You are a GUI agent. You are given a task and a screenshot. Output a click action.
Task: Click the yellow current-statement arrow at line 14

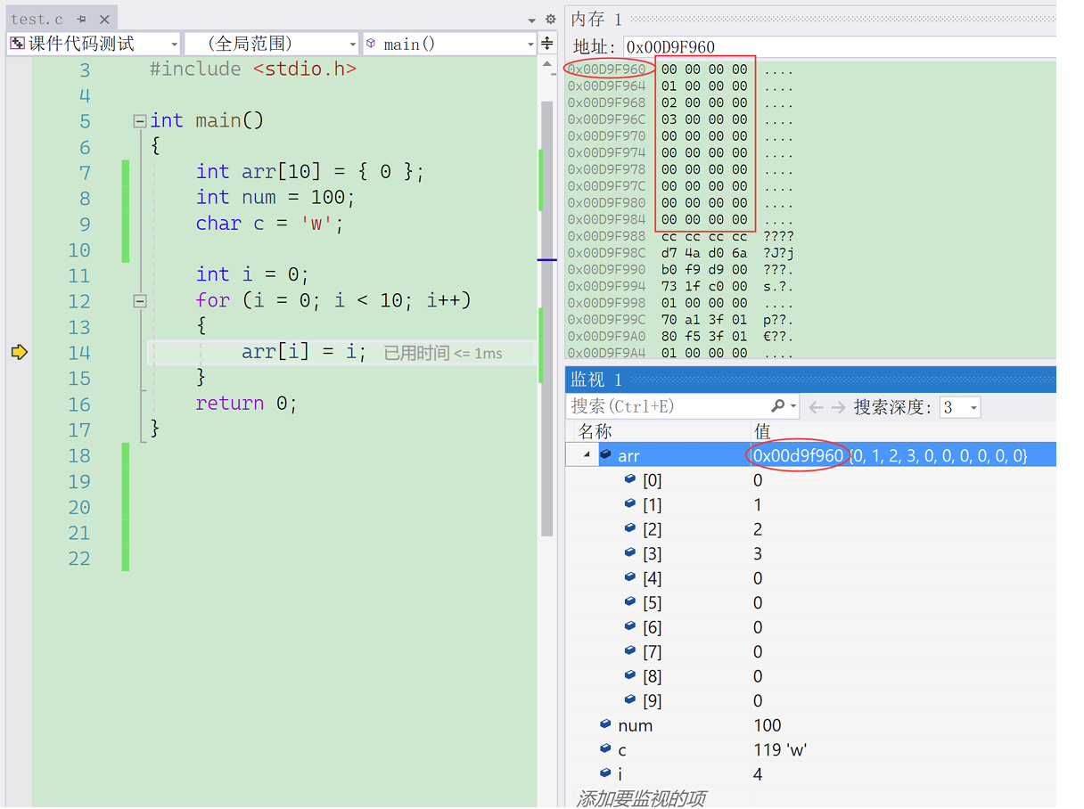pyautogui.click(x=19, y=353)
